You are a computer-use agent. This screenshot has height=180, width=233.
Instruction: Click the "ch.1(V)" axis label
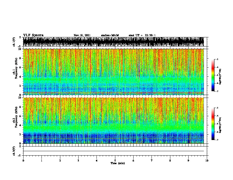(14, 42)
